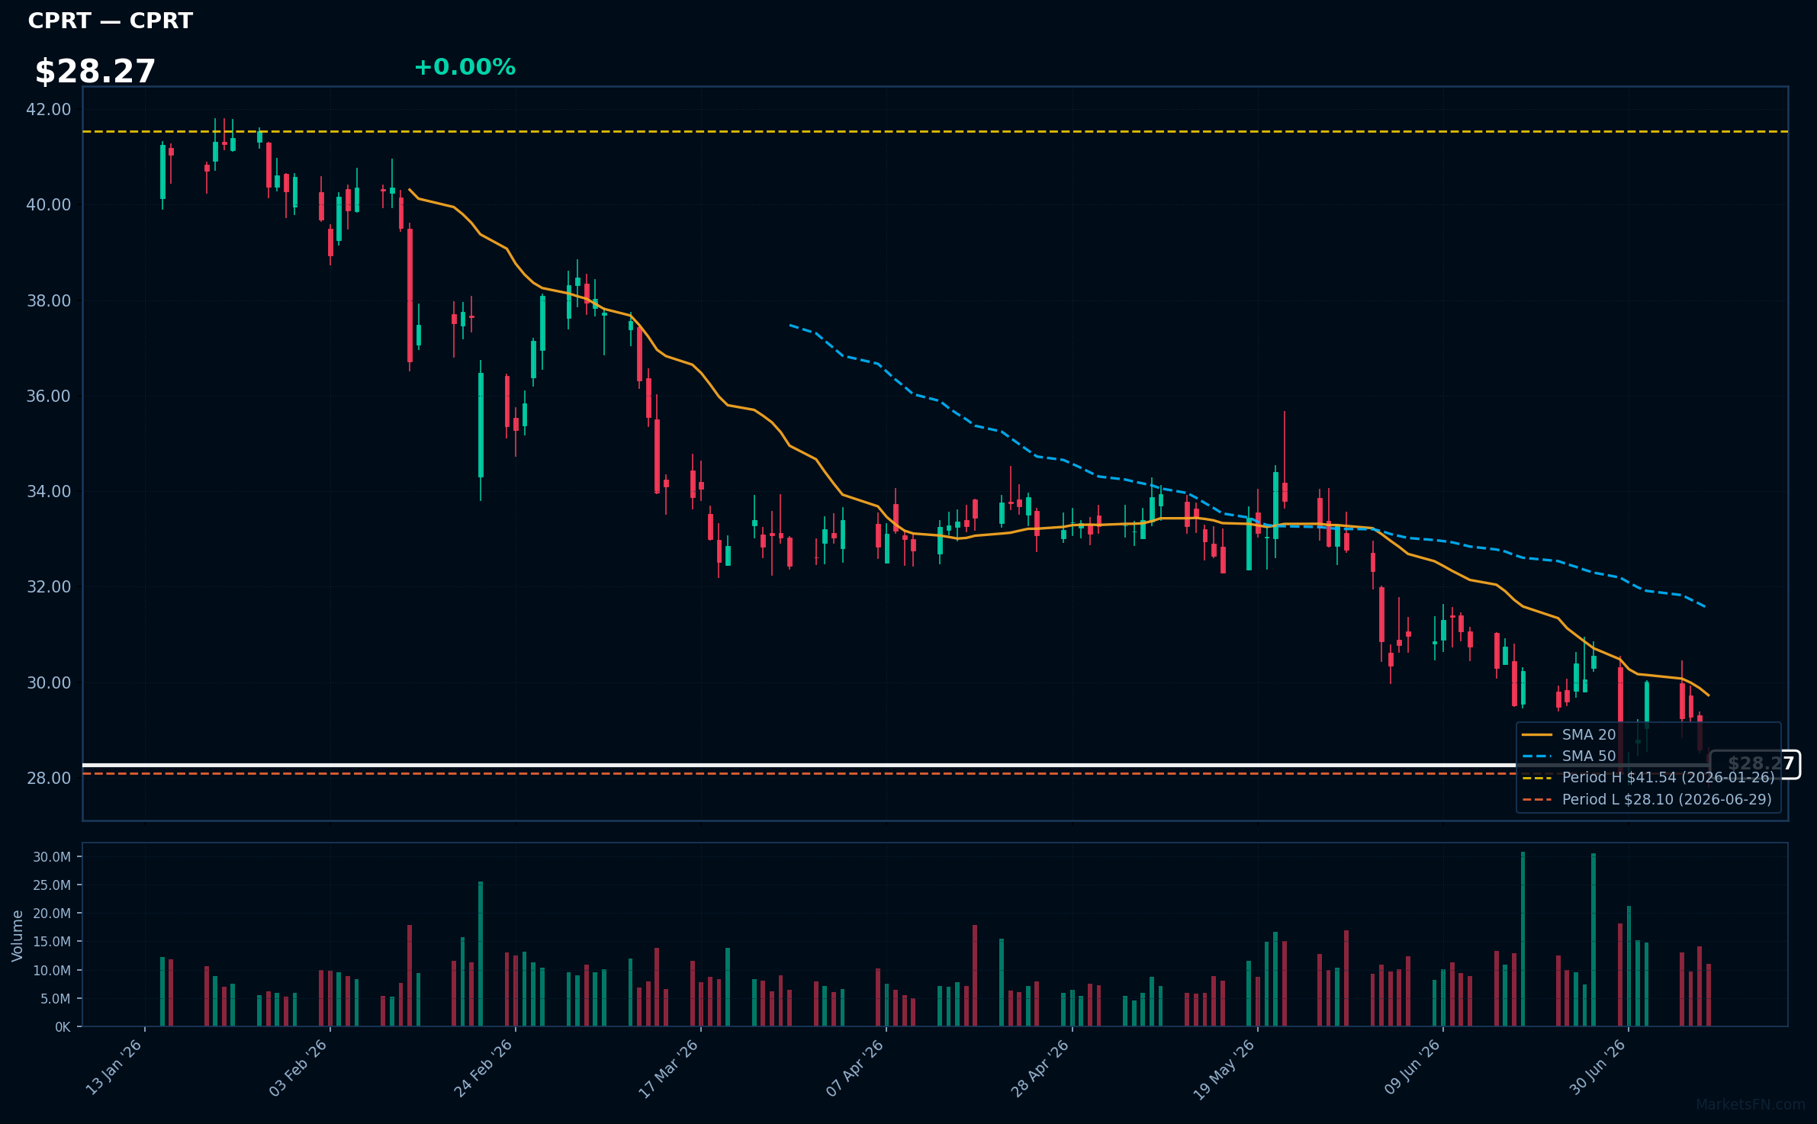
Task: Click the 30.0M volume axis label
Action: coord(52,856)
